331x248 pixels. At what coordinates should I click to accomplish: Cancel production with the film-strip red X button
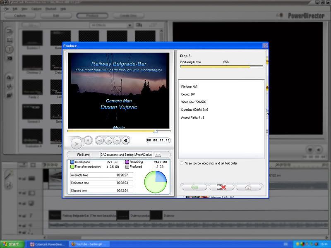[221, 187]
